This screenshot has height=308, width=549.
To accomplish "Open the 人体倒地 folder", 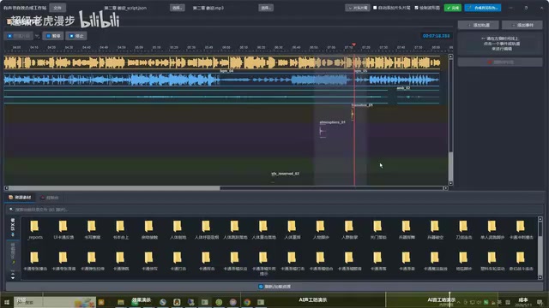I will click(x=178, y=229).
